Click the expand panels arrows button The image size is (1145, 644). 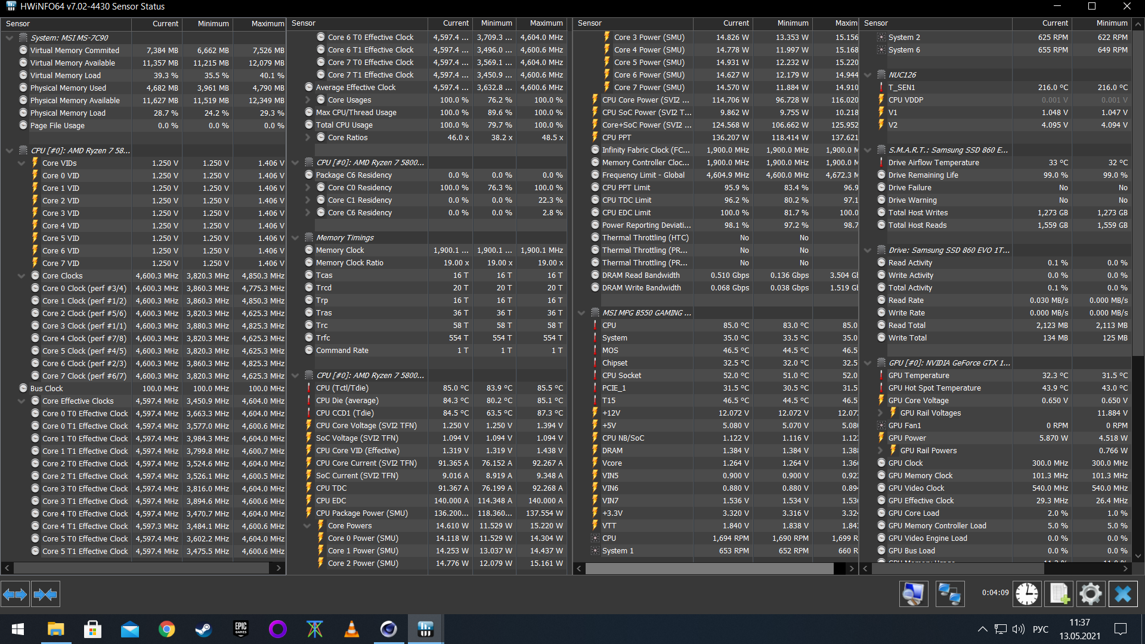pos(15,594)
